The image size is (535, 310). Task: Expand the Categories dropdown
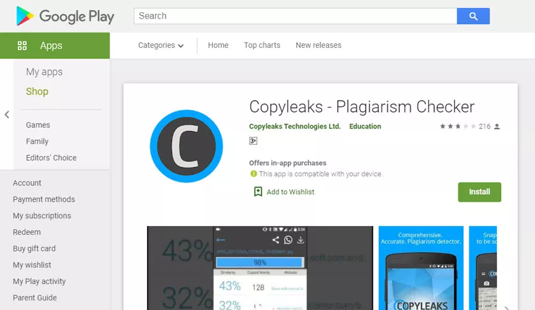(160, 45)
